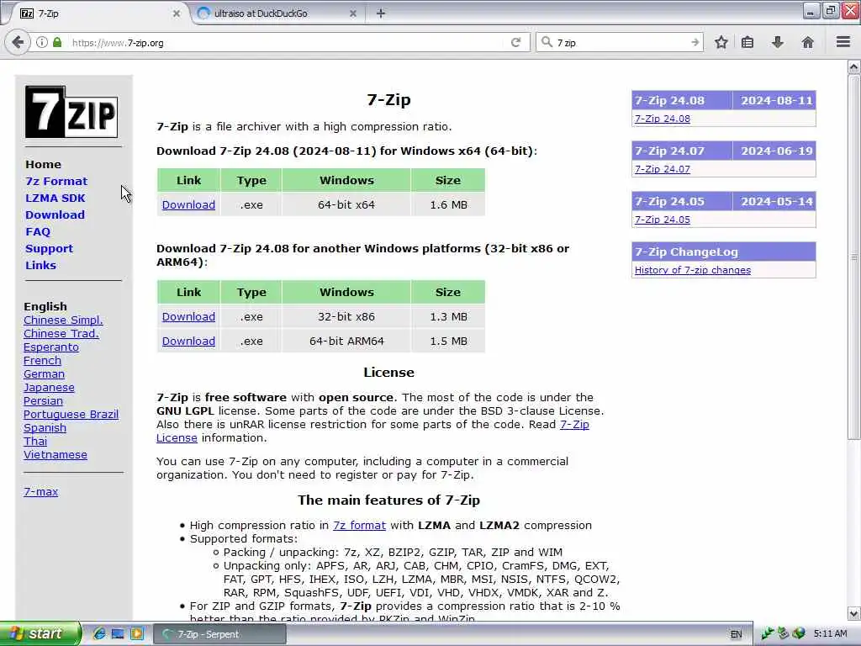Close the ultraiso at DuckDuckGo tab
Image resolution: width=861 pixels, height=646 pixels.
[353, 13]
